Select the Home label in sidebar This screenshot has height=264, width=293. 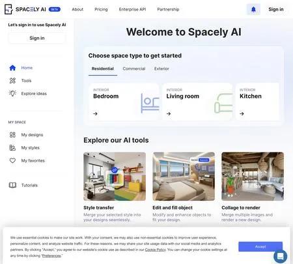point(27,68)
